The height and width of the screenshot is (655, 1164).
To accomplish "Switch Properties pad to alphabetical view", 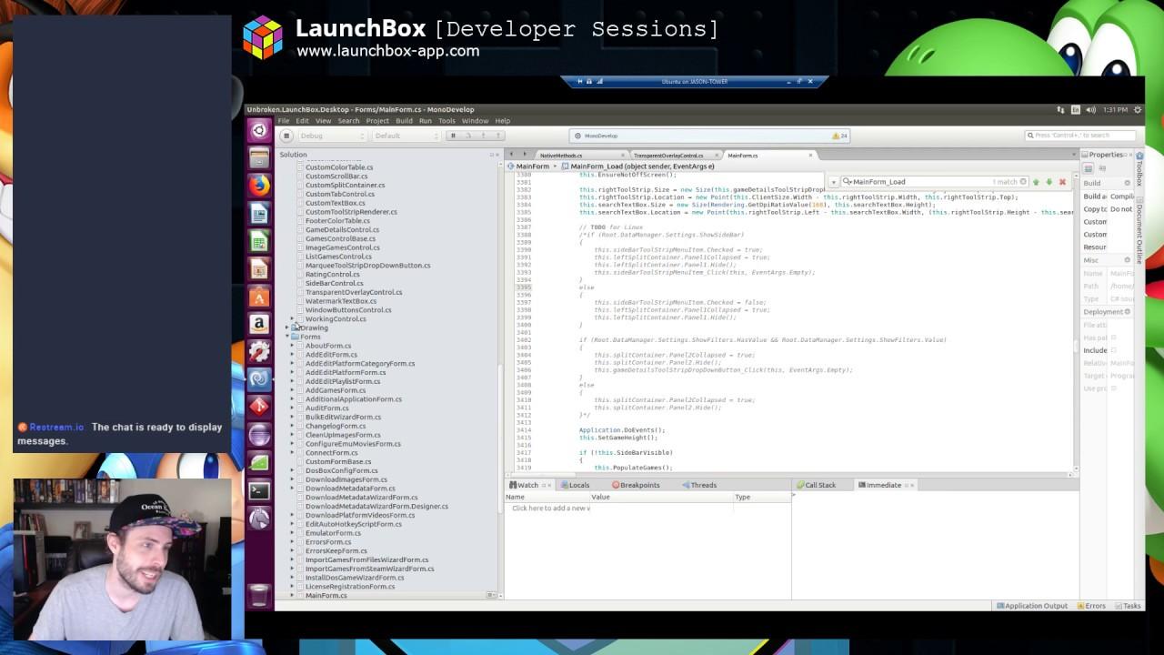I will tap(1102, 168).
